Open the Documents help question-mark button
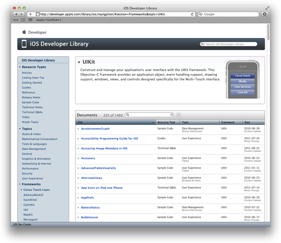The height and width of the screenshot is (243, 281). pos(178,115)
